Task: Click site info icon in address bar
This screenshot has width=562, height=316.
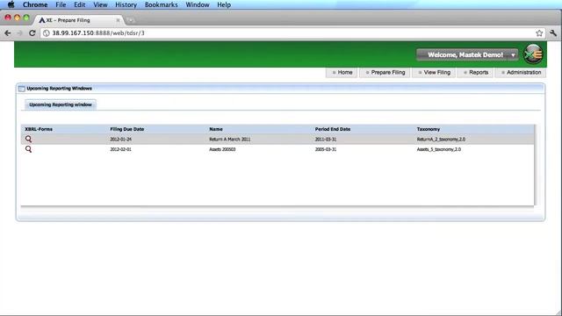Action: (x=47, y=33)
